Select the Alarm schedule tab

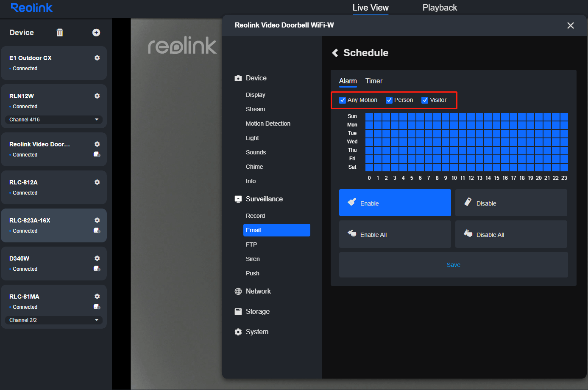click(348, 81)
